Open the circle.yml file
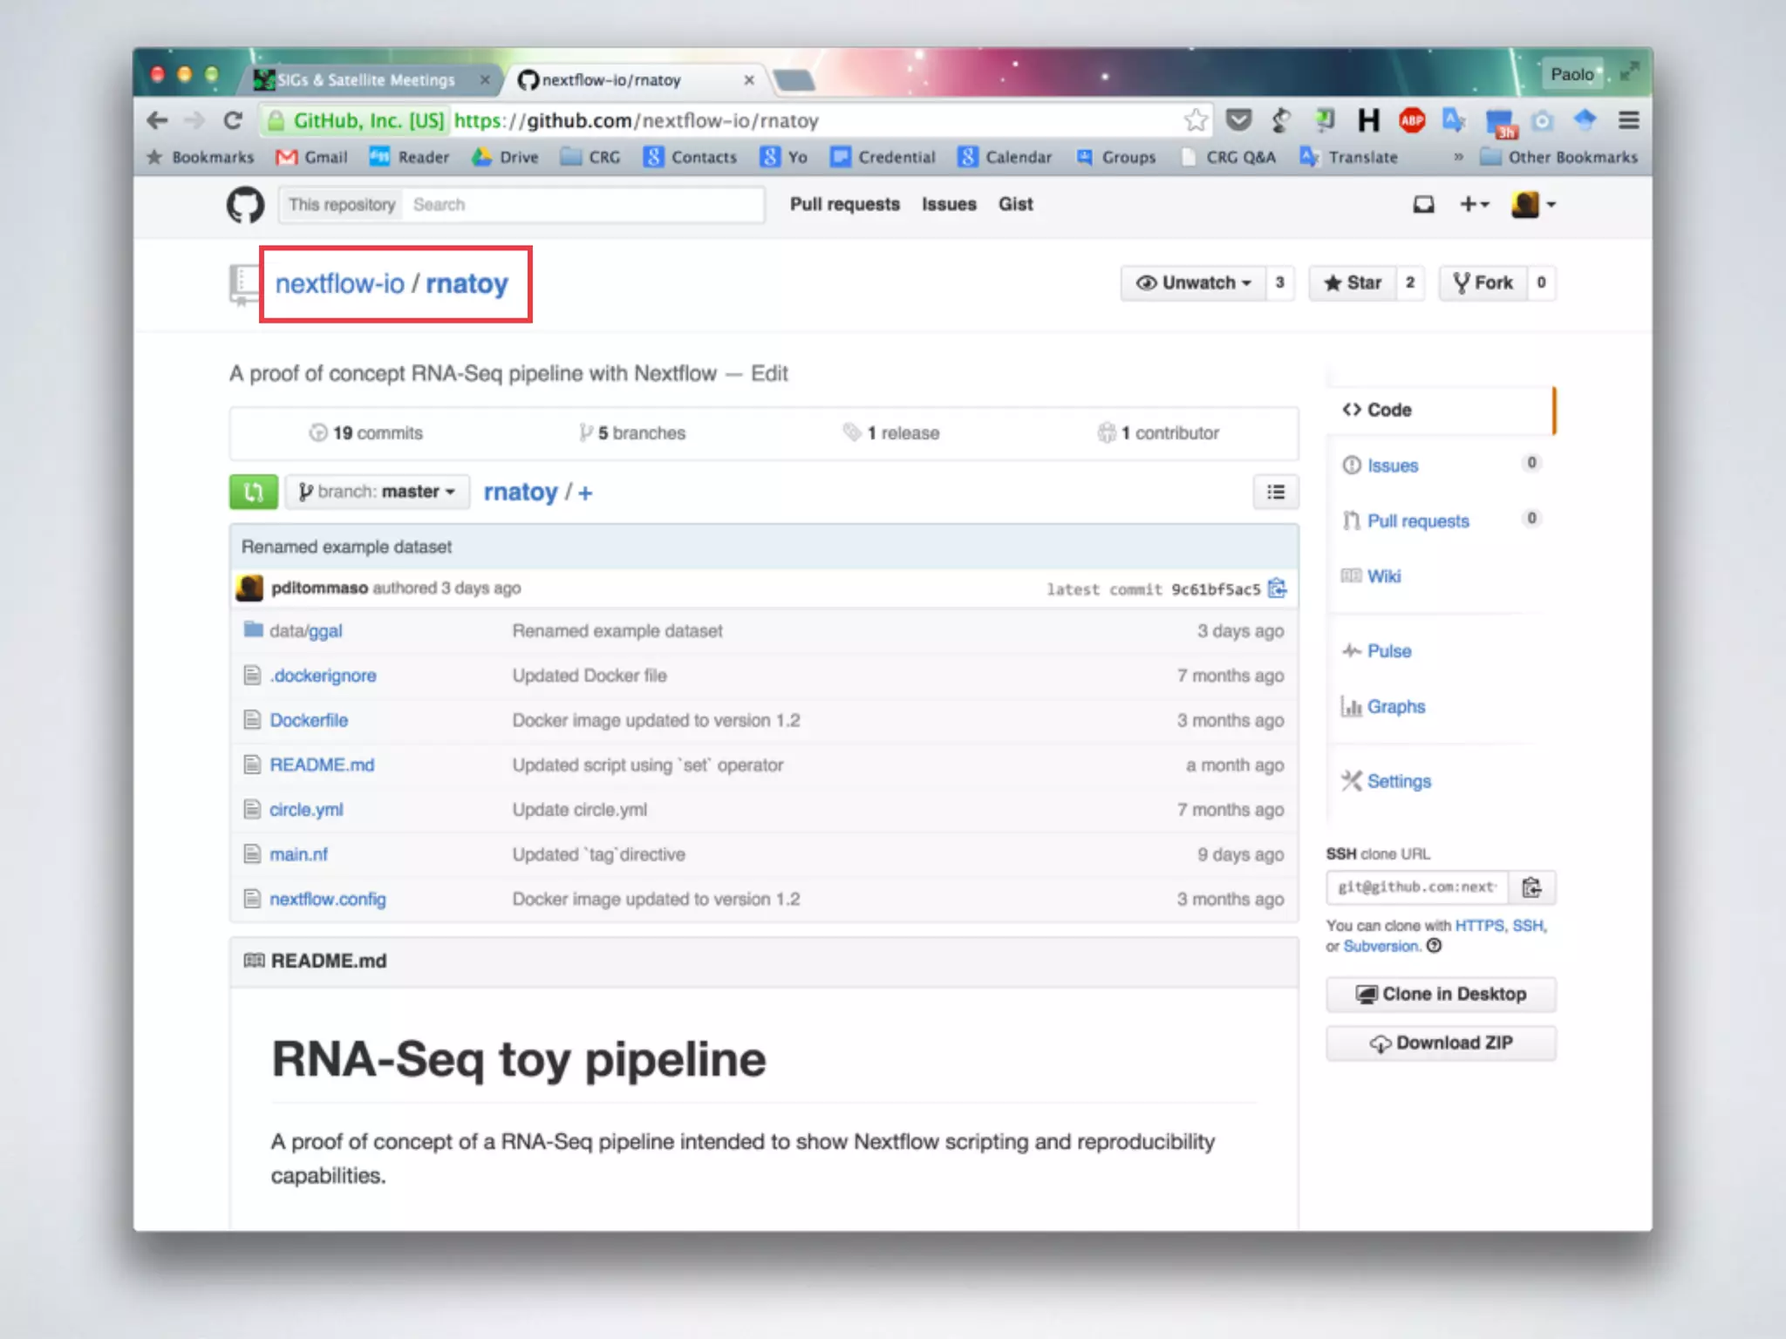Screen dimensions: 1786x1339 [x=306, y=810]
